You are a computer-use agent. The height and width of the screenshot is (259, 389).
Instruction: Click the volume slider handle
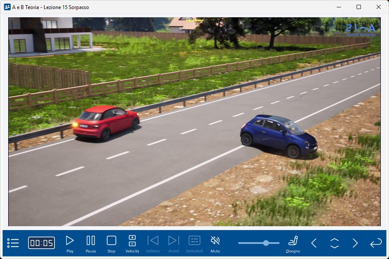(266, 243)
